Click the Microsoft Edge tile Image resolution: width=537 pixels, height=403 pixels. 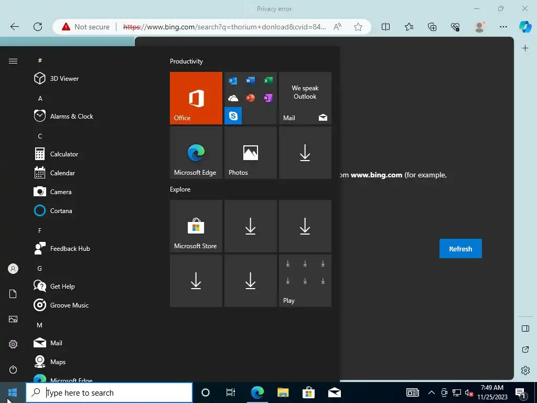click(196, 153)
